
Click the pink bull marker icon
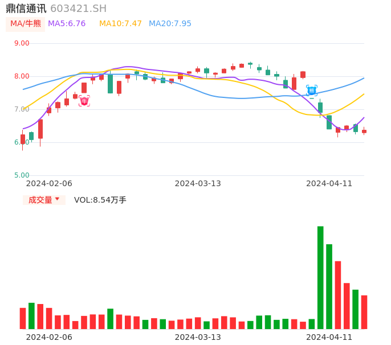(x=84, y=101)
